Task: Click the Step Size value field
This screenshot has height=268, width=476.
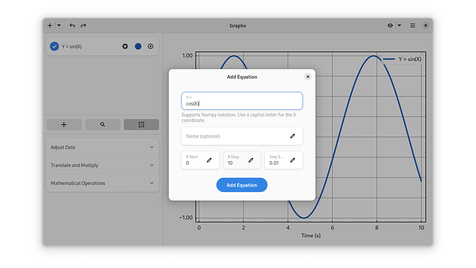Action: (284, 160)
